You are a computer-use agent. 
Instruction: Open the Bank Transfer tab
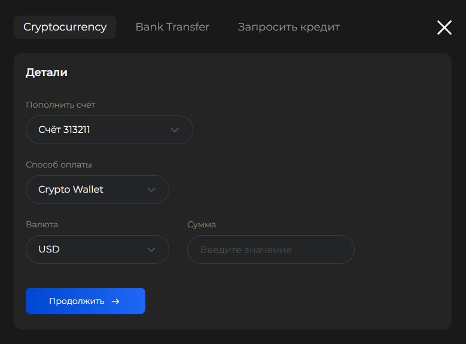tap(172, 27)
